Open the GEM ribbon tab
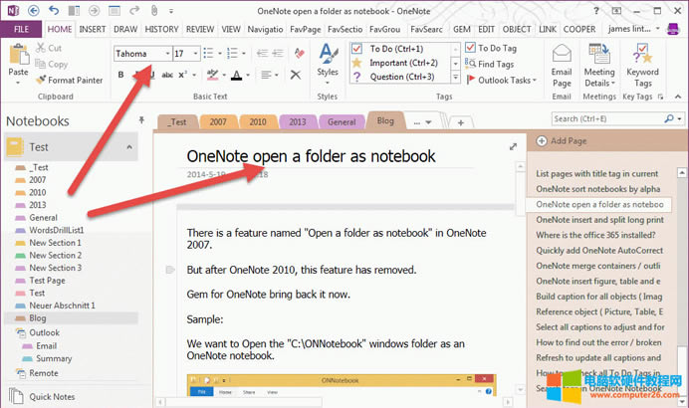 [462, 29]
